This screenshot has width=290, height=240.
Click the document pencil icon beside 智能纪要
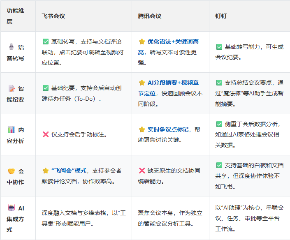pos(12,88)
